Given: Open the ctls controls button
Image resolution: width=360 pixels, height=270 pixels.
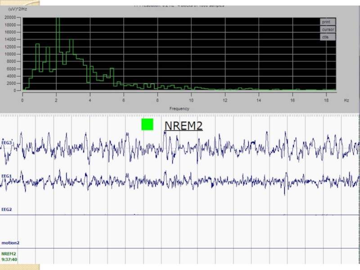Looking at the screenshot, I should pyautogui.click(x=326, y=37).
